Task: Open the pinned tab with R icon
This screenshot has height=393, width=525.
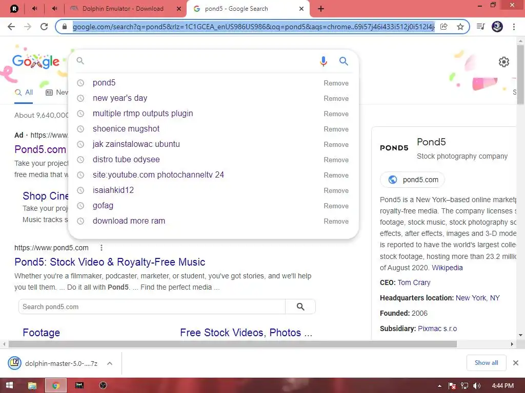Action: tap(14, 9)
